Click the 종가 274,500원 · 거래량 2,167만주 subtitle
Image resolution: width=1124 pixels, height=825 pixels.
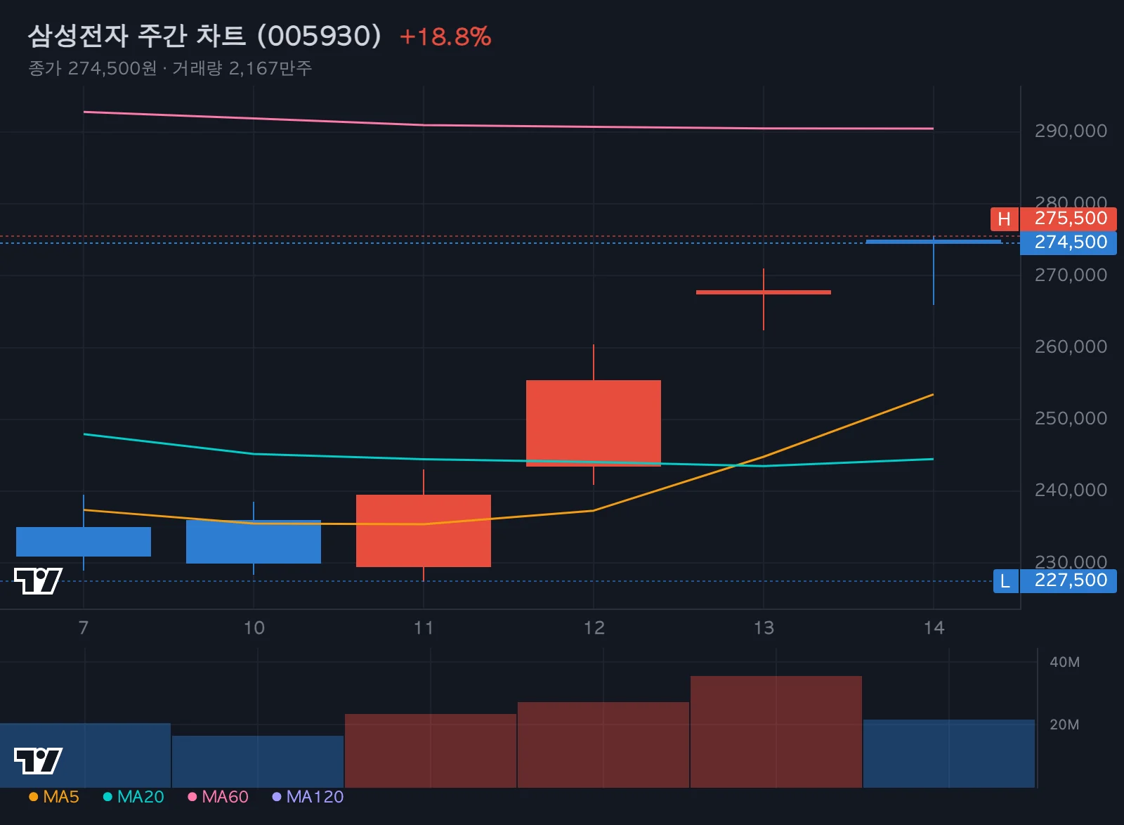(170, 68)
